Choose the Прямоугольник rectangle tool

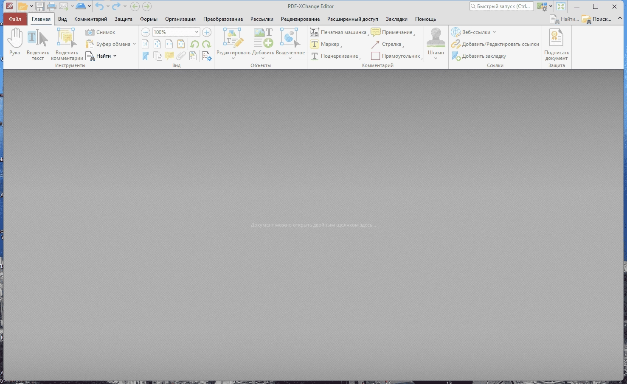tap(396, 56)
